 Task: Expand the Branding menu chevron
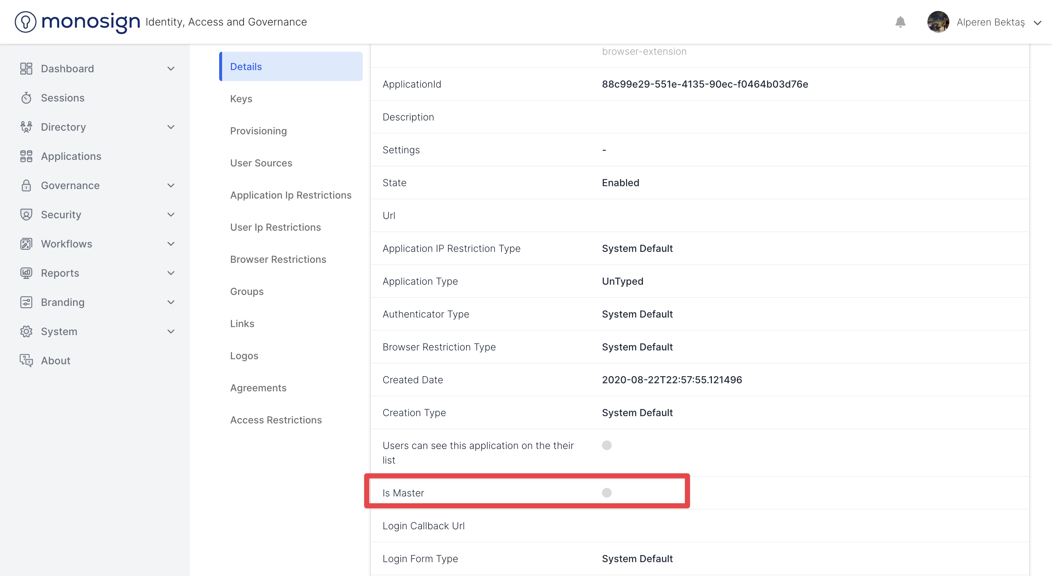click(171, 302)
